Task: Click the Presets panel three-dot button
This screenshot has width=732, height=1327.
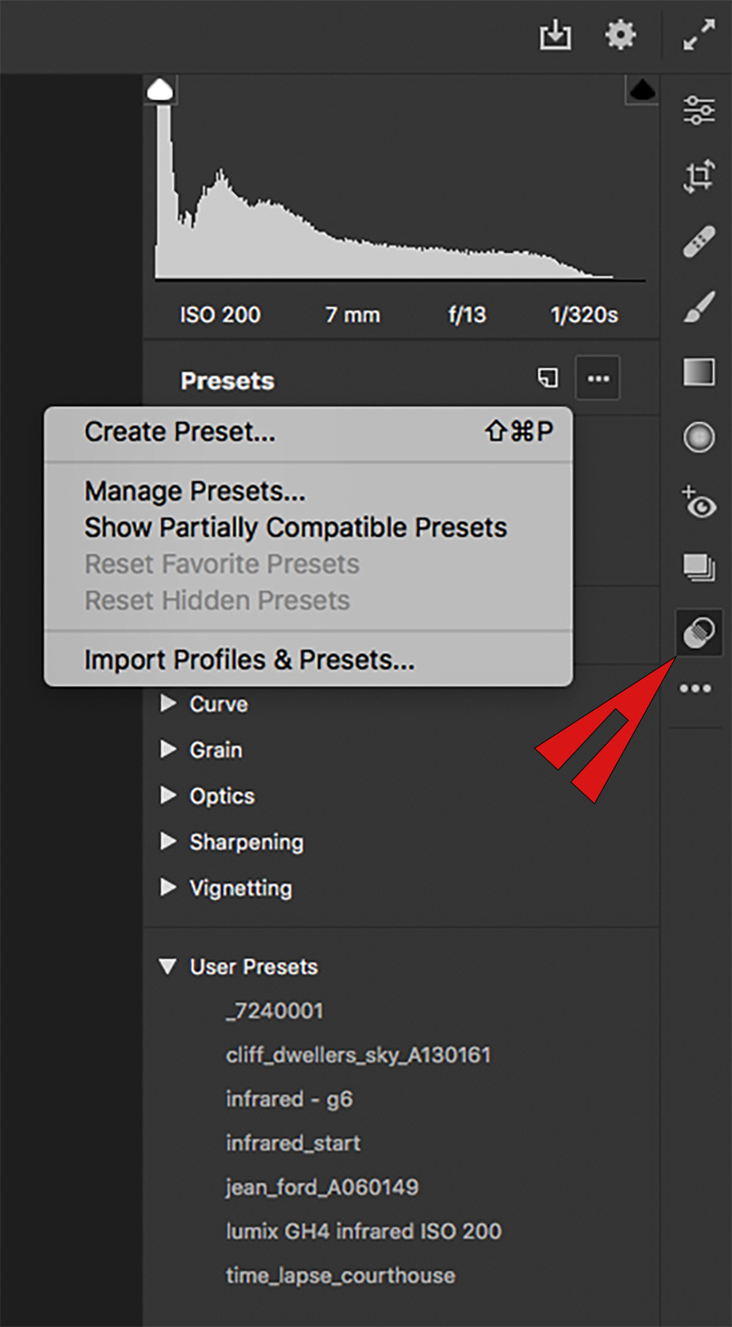Action: coord(598,379)
